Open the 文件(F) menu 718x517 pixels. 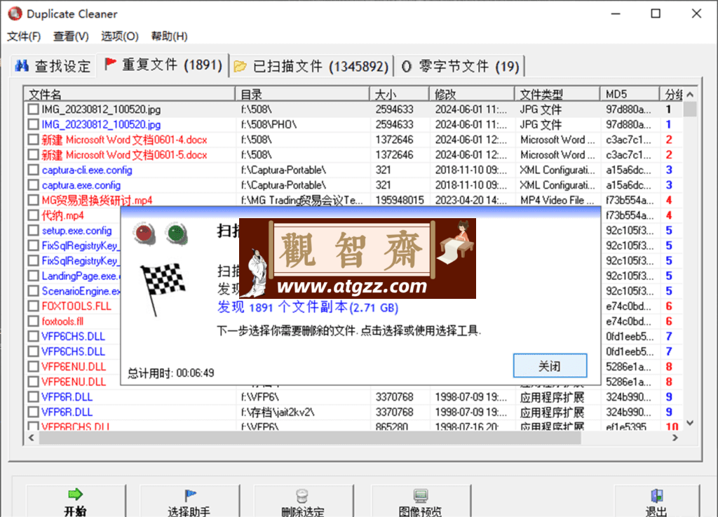24,36
